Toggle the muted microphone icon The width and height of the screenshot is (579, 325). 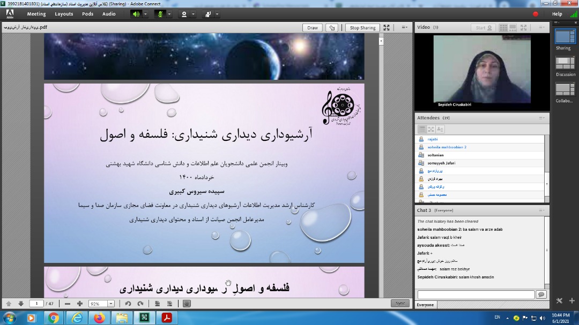(x=159, y=14)
